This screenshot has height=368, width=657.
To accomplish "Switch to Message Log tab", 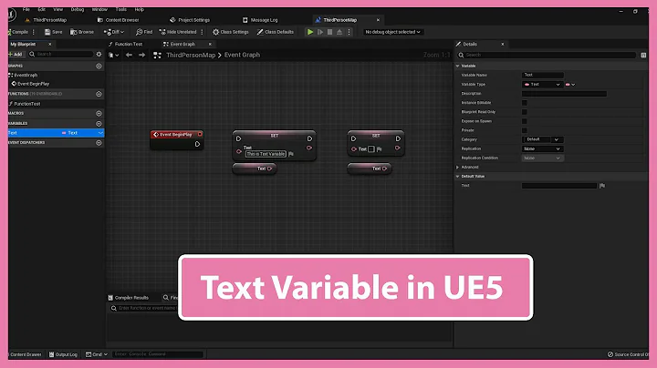I will [260, 20].
